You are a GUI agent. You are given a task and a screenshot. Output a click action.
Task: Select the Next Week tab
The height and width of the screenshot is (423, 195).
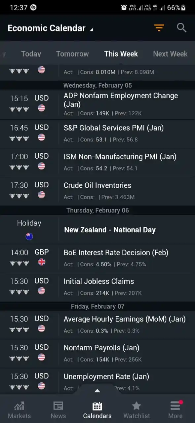pyautogui.click(x=170, y=54)
